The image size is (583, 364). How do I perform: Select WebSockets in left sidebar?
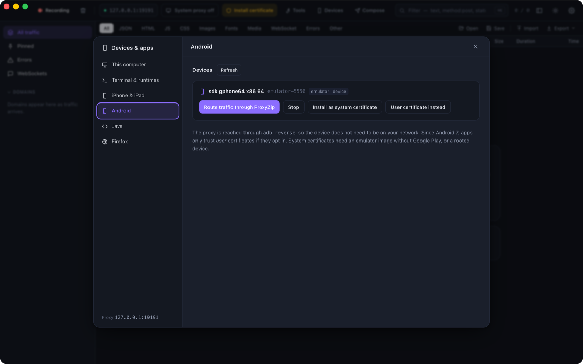[48, 73]
